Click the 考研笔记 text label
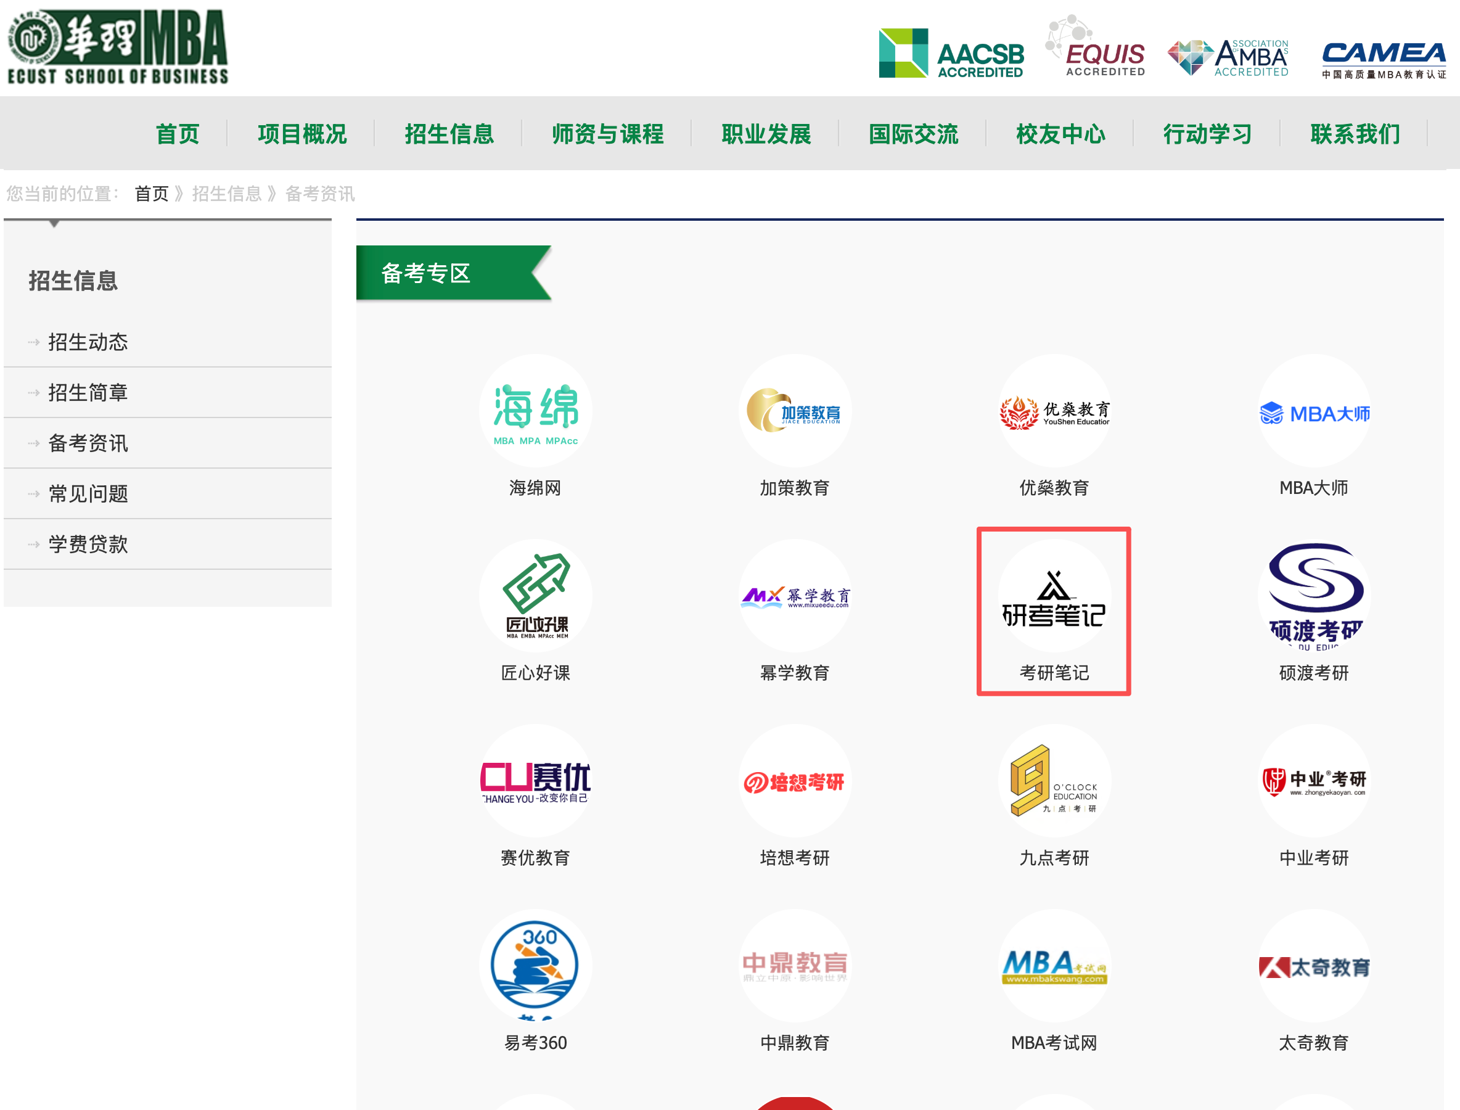This screenshot has width=1460, height=1110. pyautogui.click(x=1054, y=673)
